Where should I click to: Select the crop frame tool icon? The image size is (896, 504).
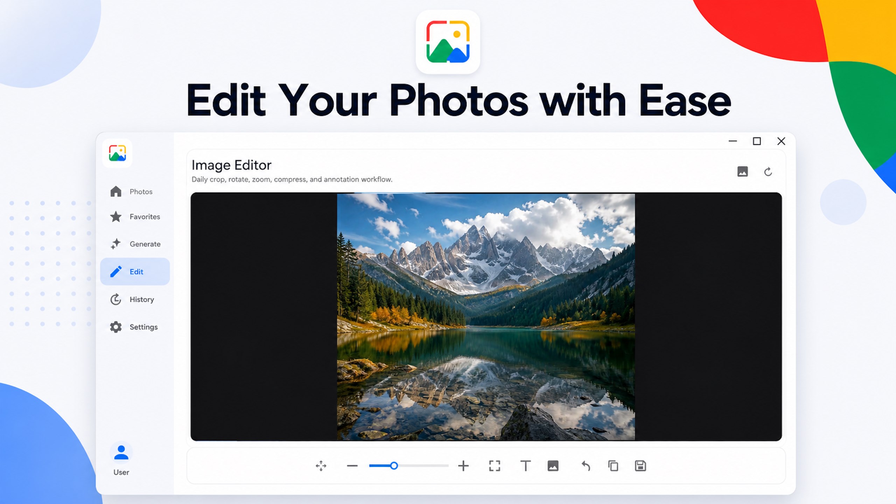(495, 466)
